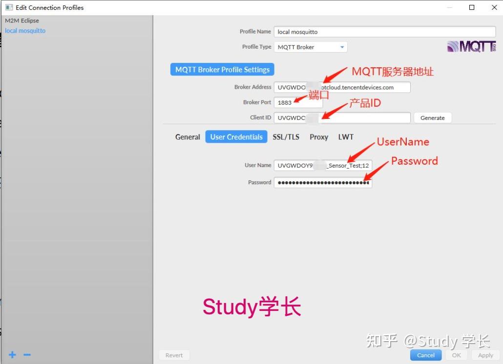Revert the profile settings
This screenshot has height=364, width=503.
coord(174,355)
